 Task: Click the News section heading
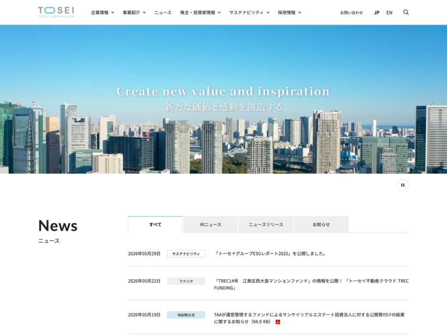pyautogui.click(x=58, y=226)
